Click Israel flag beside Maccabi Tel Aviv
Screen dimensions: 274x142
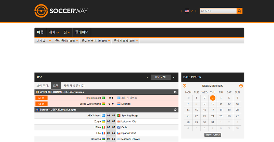(119, 139)
